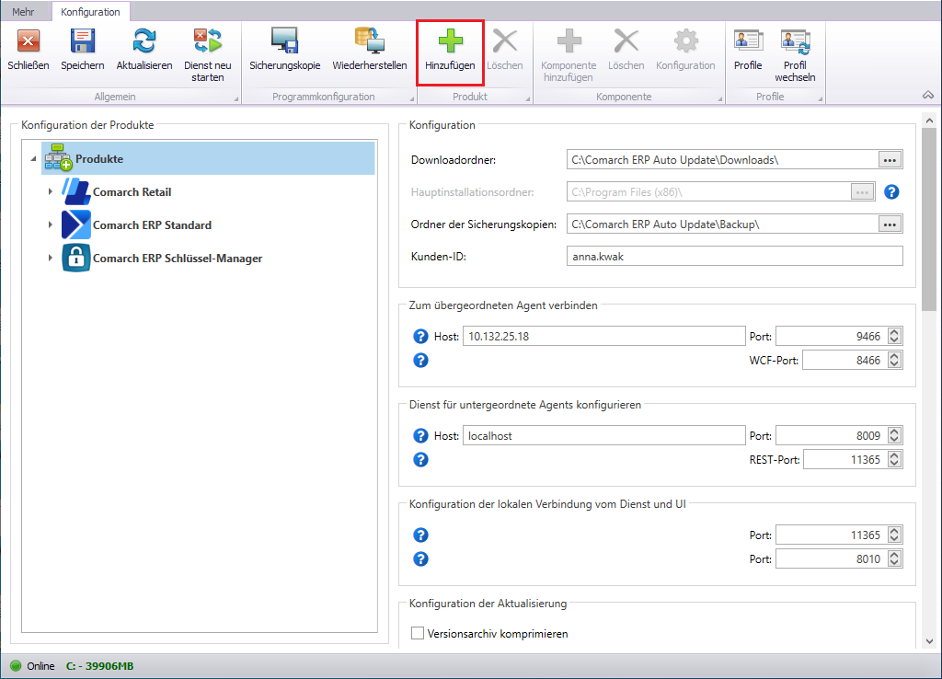Click the Kunden-ID input field
This screenshot has height=679, width=942.
point(734,256)
